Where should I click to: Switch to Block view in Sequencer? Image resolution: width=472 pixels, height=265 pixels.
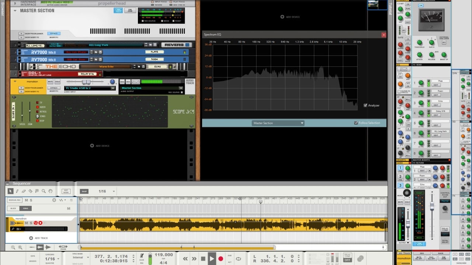tap(13, 208)
